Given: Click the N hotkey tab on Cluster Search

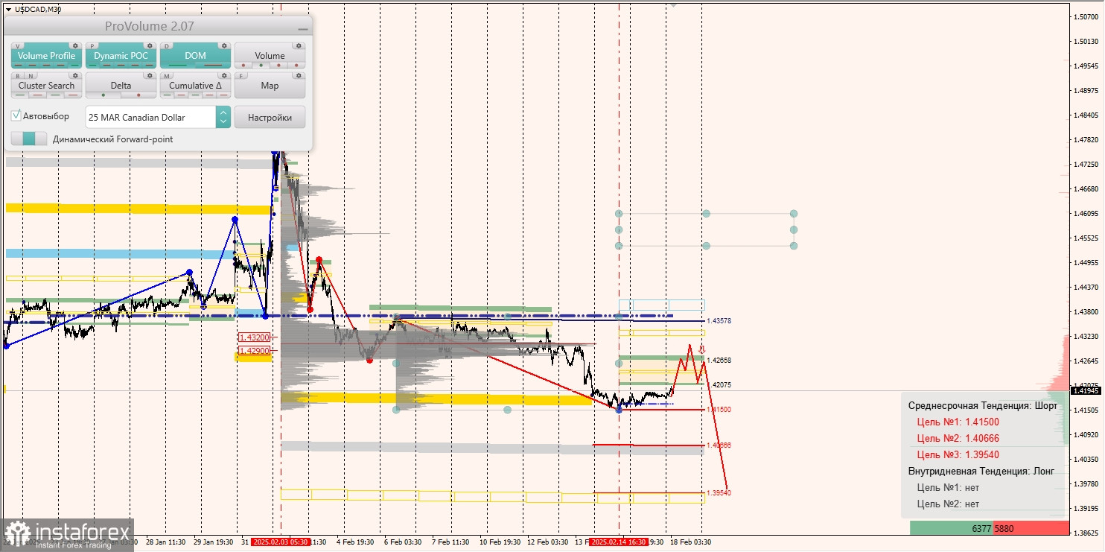Looking at the screenshot, I should 31,75.
